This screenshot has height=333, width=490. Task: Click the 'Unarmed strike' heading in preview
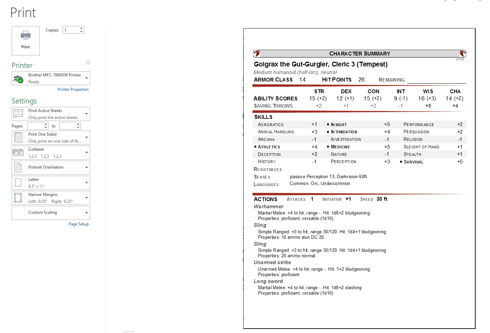coord(272,262)
